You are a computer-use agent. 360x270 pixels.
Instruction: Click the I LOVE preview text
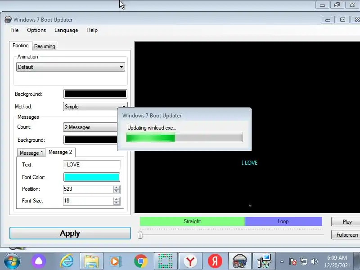250,163
